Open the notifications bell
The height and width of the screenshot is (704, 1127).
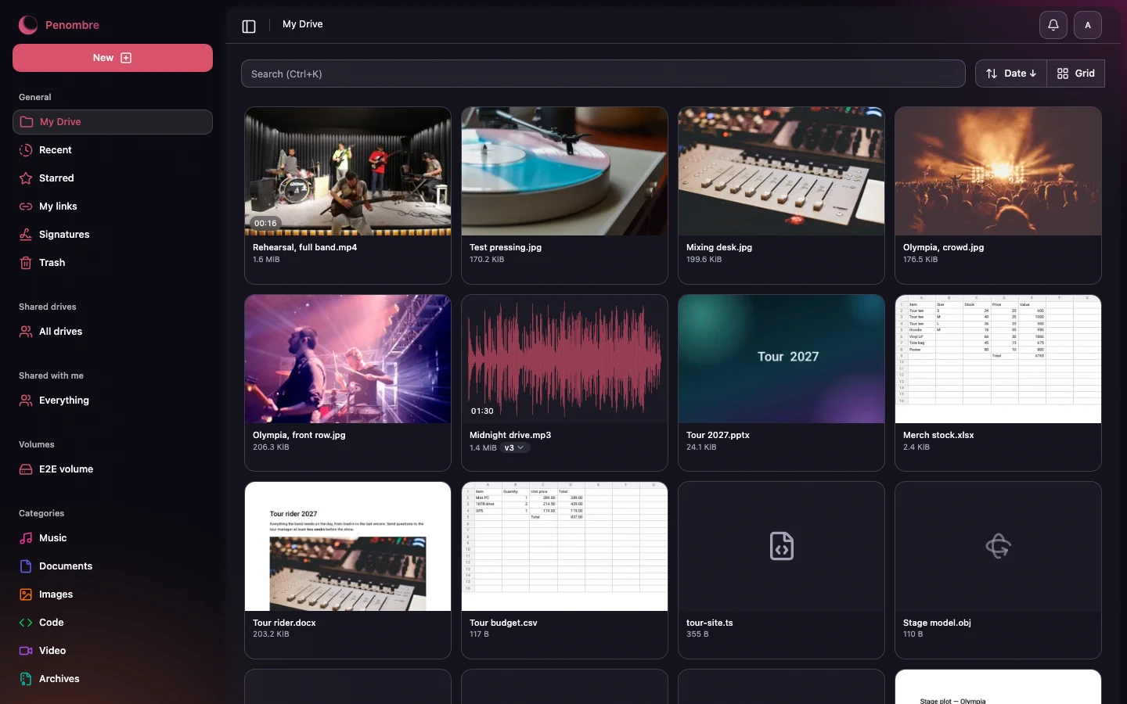point(1053,25)
